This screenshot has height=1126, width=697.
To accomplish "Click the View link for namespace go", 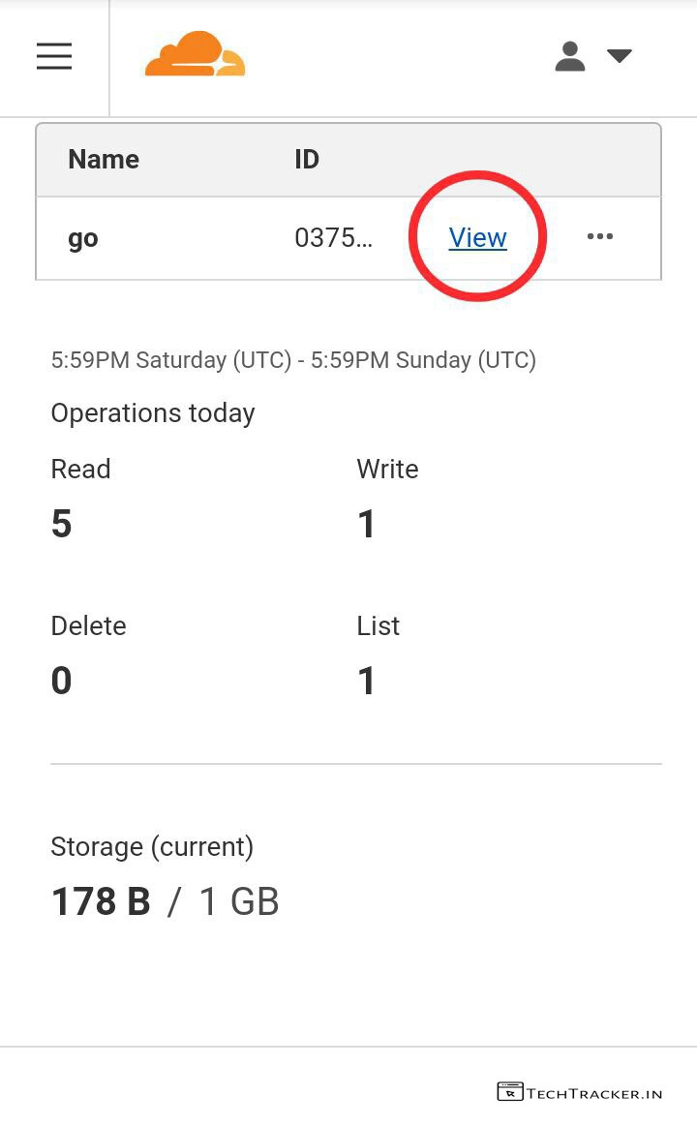I will 477,237.
